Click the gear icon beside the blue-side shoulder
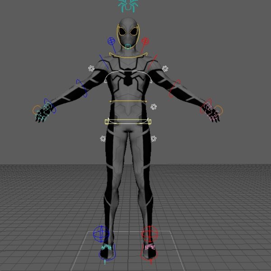The width and height of the screenshot is (271, 271). (91, 69)
